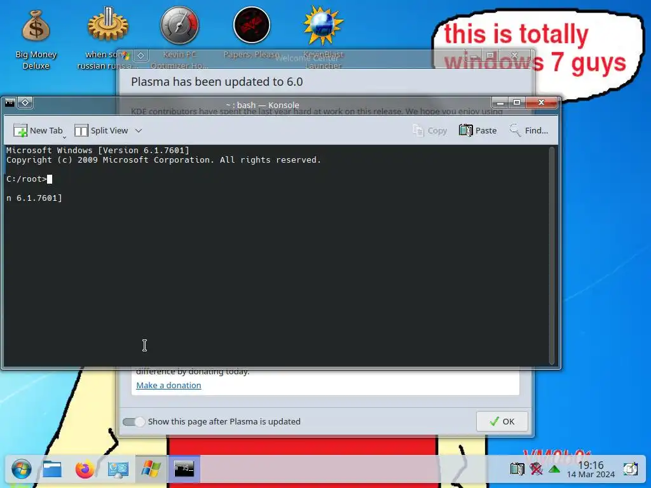This screenshot has height=488, width=651.
Task: Open the system settings taskbar icon
Action: click(x=118, y=470)
